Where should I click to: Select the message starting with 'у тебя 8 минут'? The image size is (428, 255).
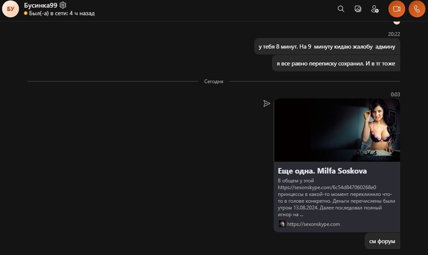click(x=327, y=46)
